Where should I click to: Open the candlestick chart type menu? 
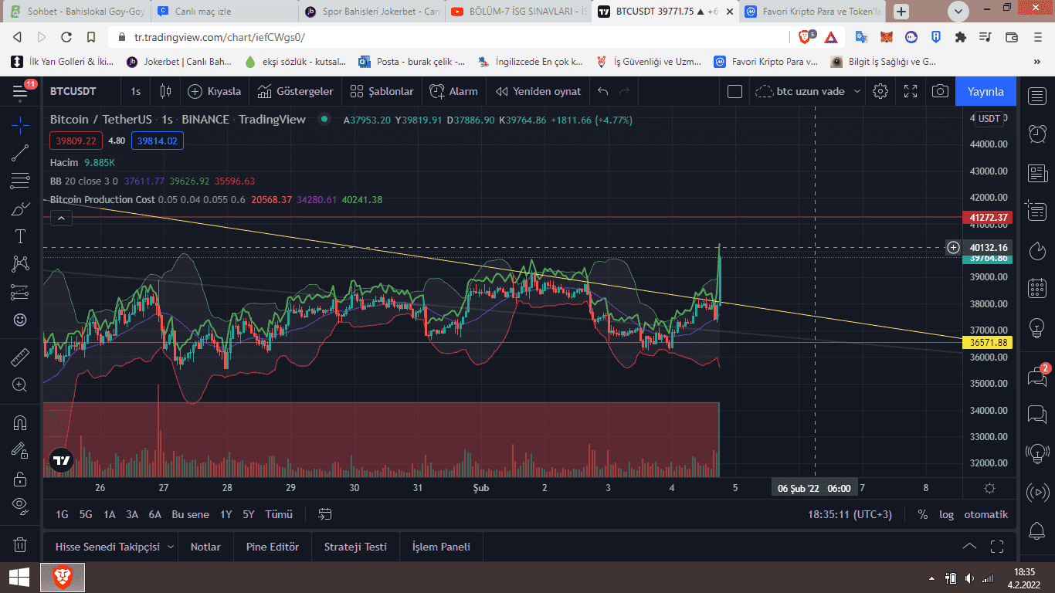point(165,91)
